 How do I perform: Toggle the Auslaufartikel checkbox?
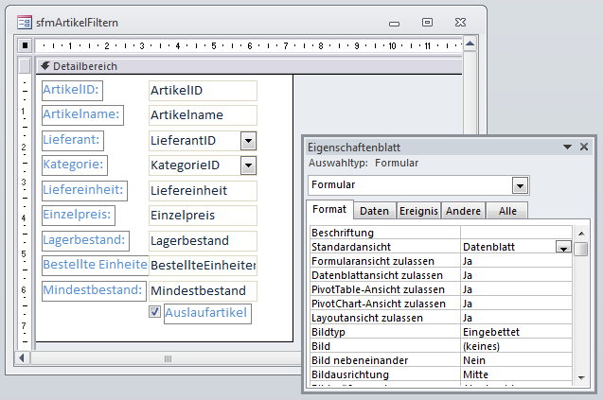coord(154,312)
